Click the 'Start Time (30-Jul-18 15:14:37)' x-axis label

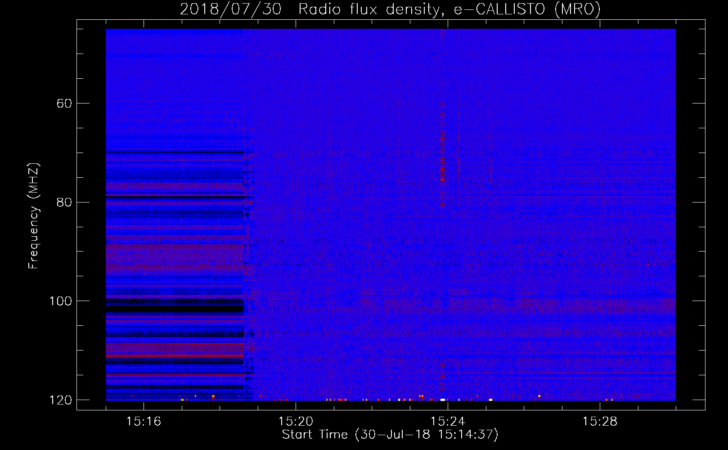point(390,435)
